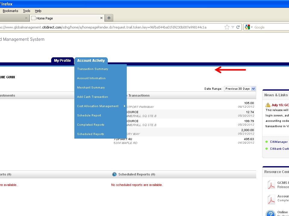Choose Add Cash Transaction
The height and width of the screenshot is (216, 289).
[x=92, y=97]
